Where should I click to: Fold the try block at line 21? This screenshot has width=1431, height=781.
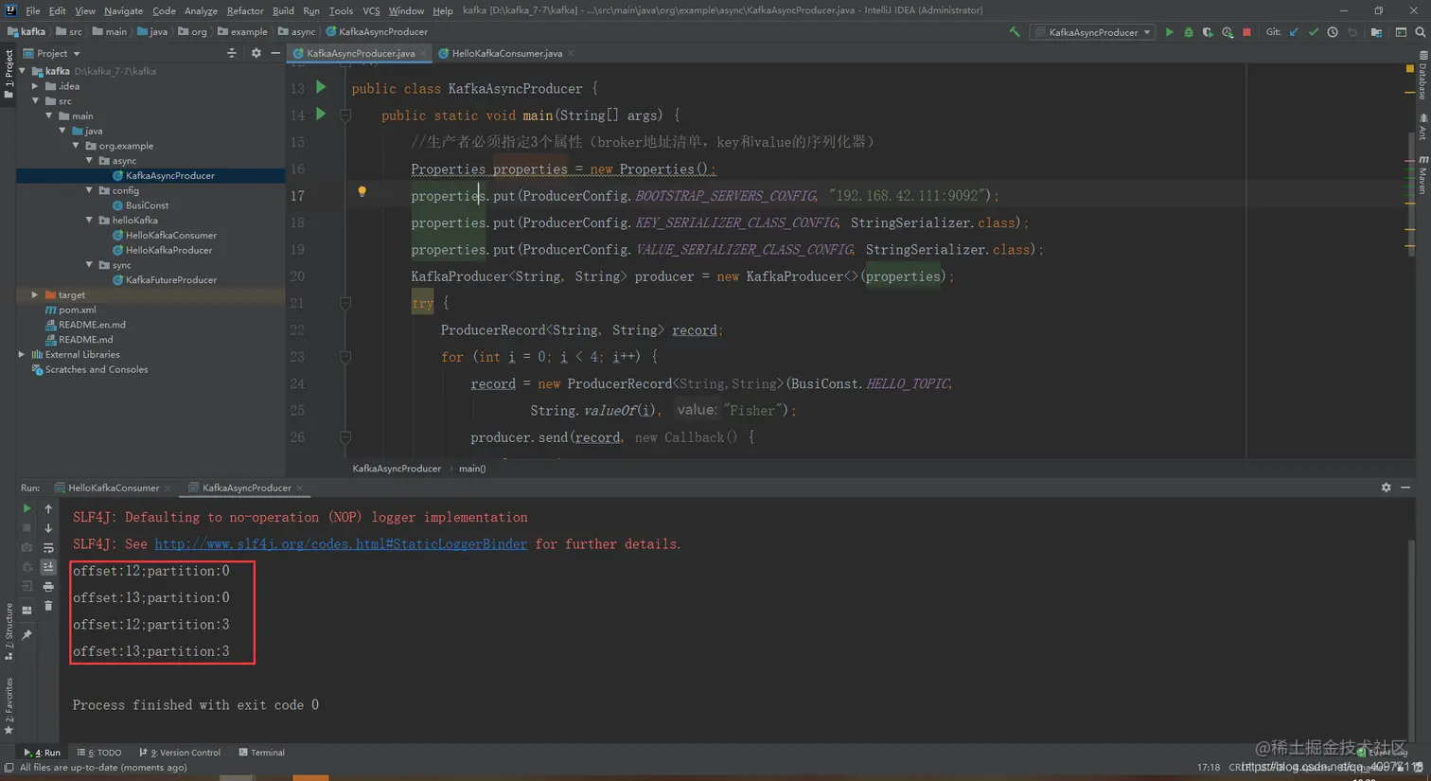click(345, 303)
